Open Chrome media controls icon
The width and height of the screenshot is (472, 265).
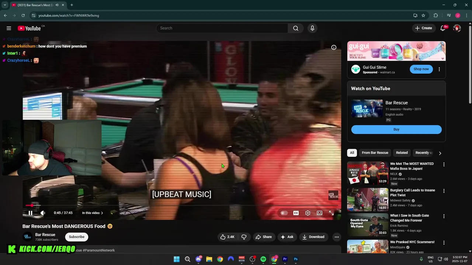click(x=449, y=15)
